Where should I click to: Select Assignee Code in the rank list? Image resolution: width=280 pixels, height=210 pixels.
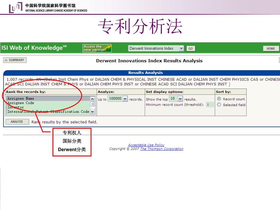(48, 103)
